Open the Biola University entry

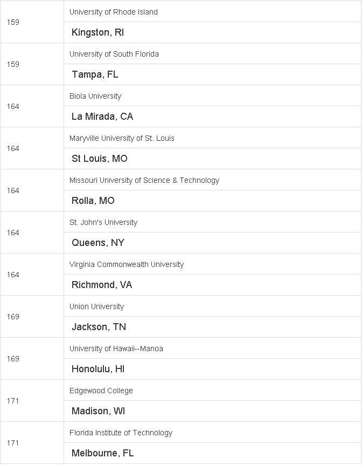coord(95,97)
